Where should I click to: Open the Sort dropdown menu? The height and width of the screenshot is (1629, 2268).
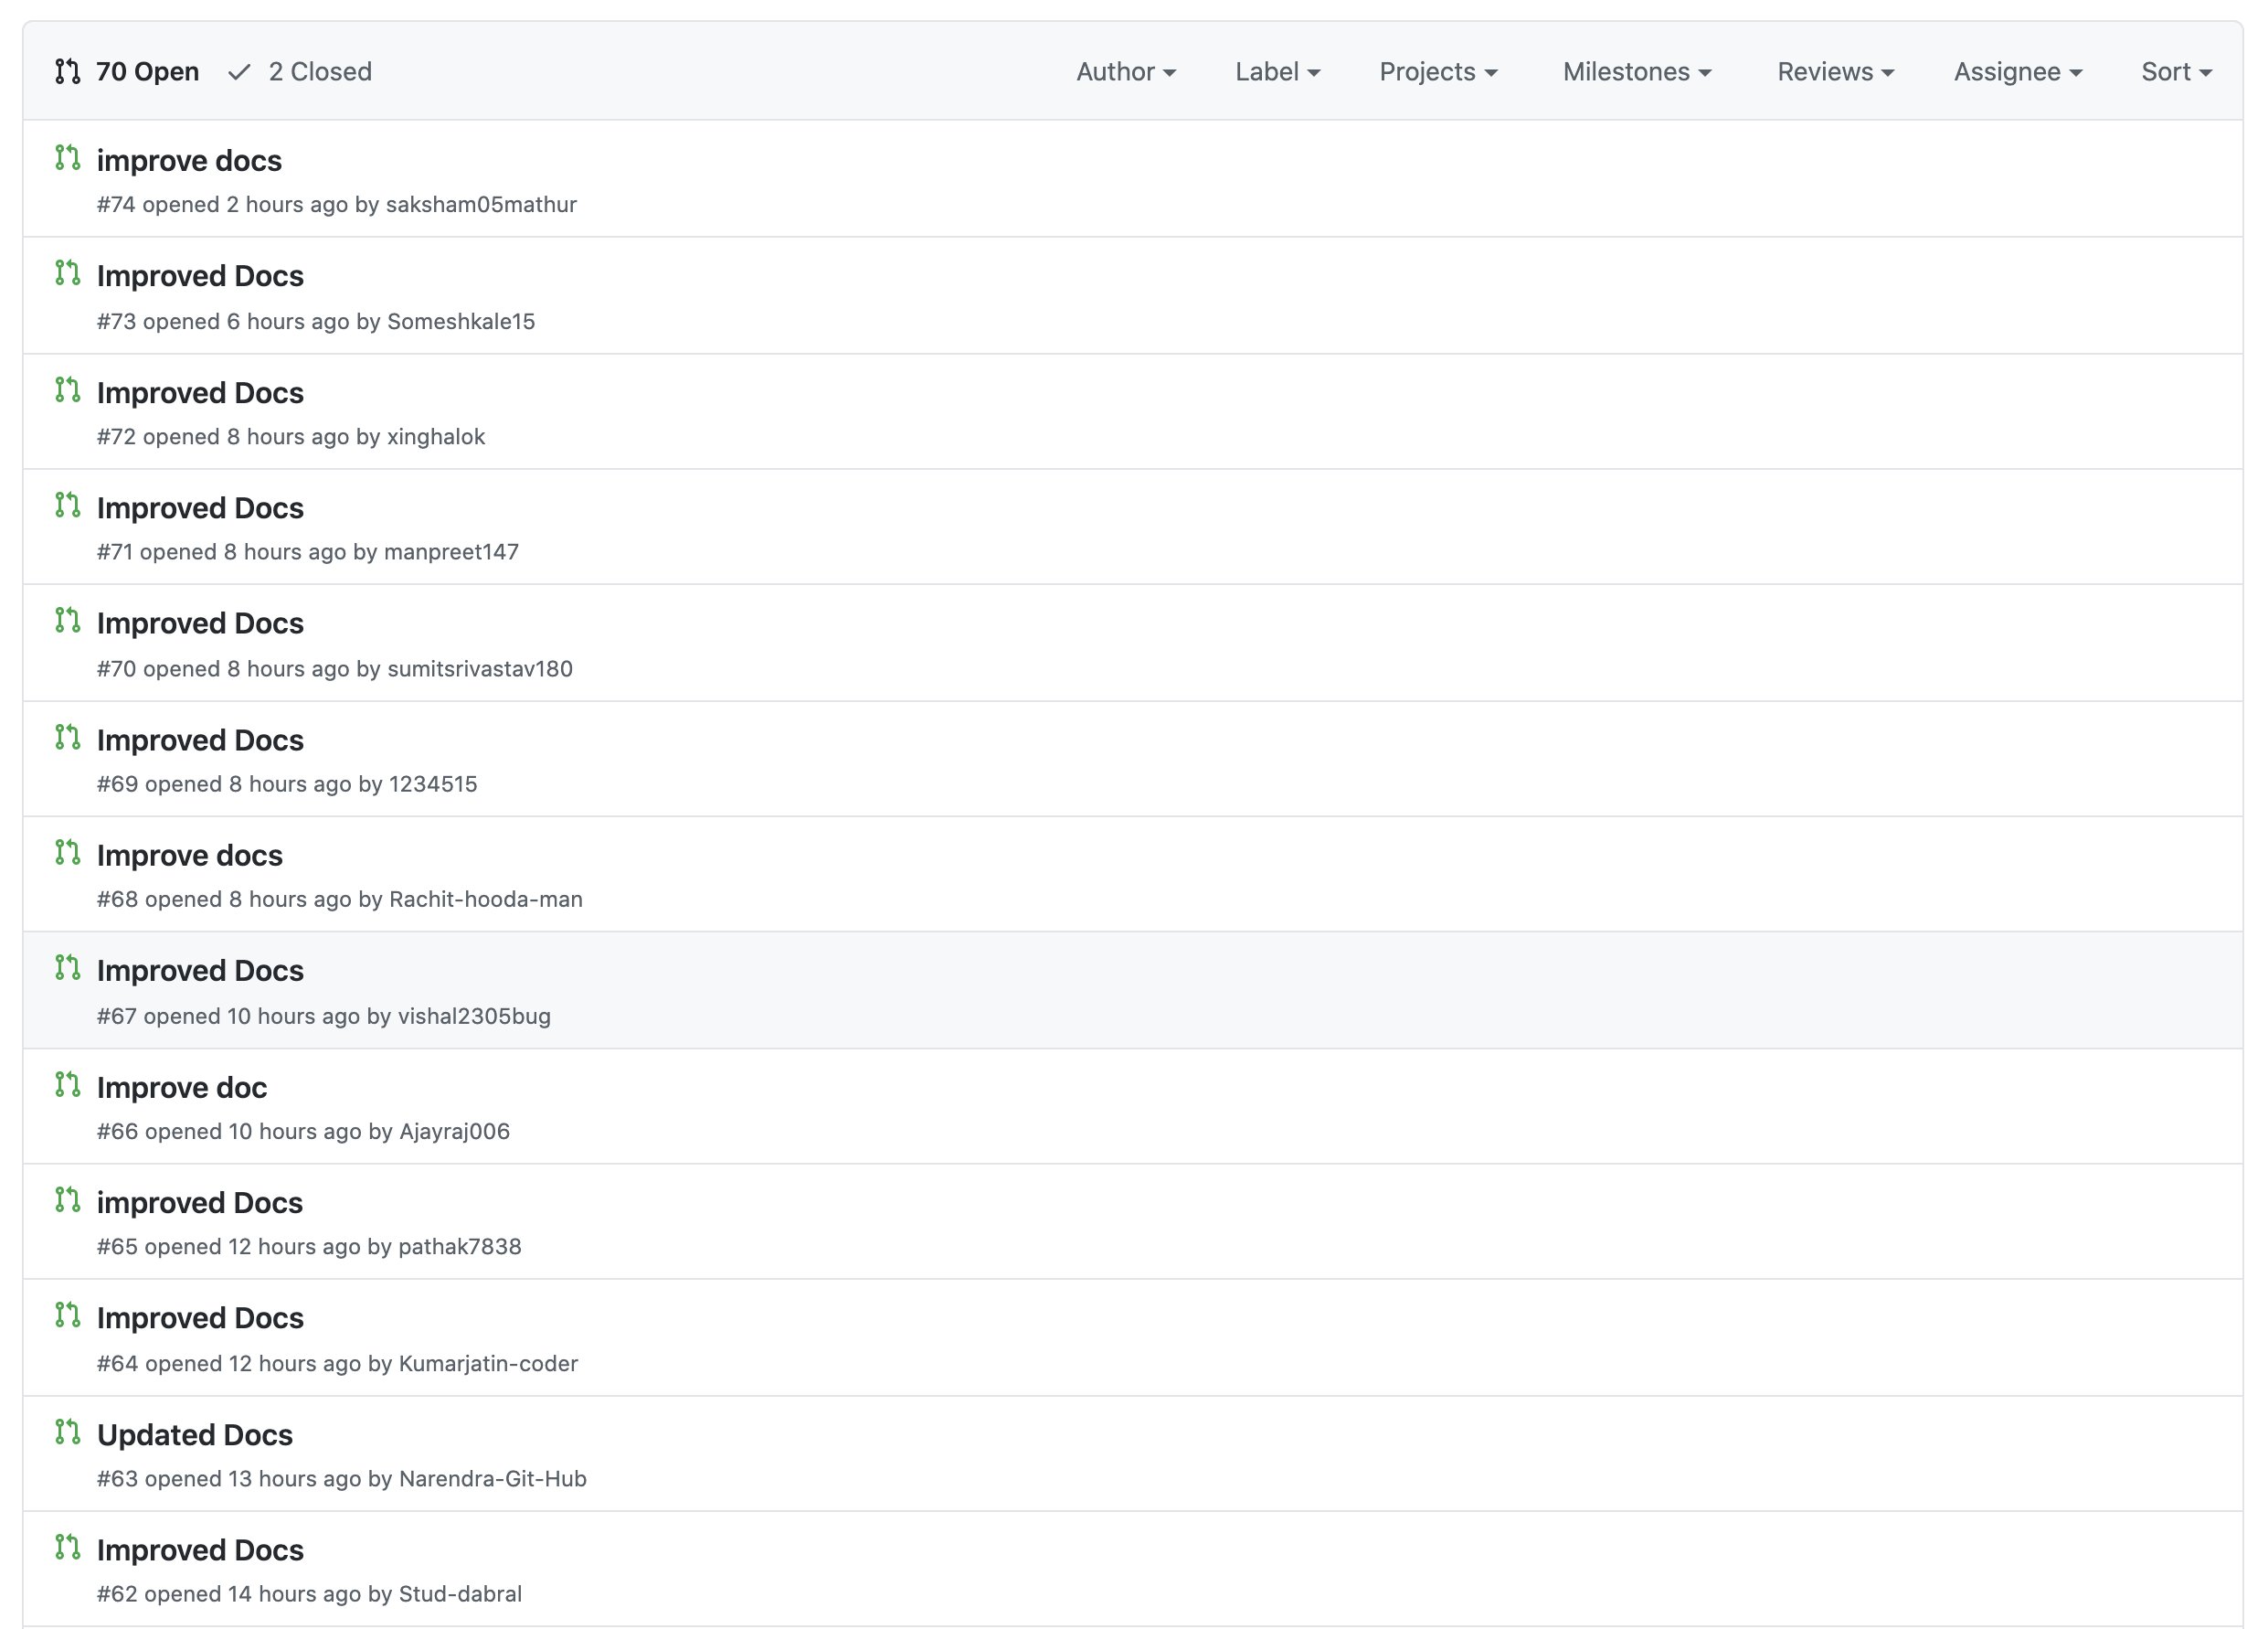point(2175,72)
